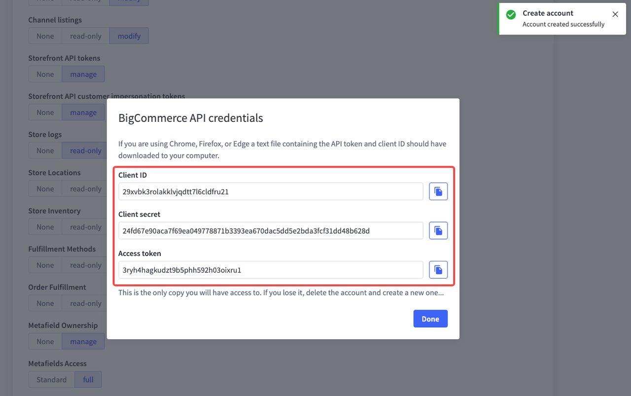The width and height of the screenshot is (631, 396).
Task: Click the 'only copy you will have' warning
Action: (x=281, y=292)
